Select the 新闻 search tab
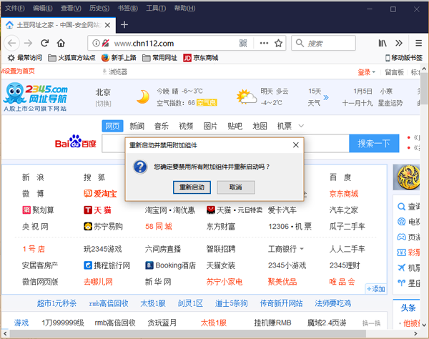This screenshot has width=429, height=339. tap(137, 126)
